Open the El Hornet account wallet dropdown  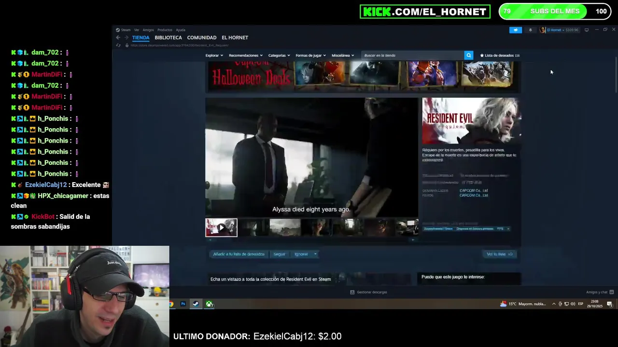tap(563, 30)
